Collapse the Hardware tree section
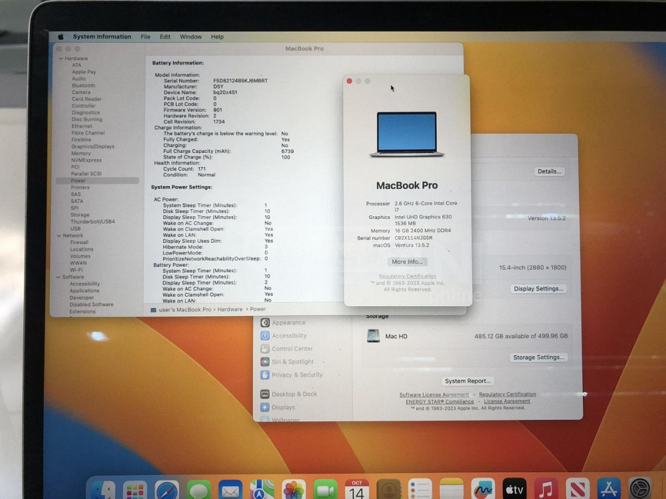The height and width of the screenshot is (499, 666). (59, 59)
